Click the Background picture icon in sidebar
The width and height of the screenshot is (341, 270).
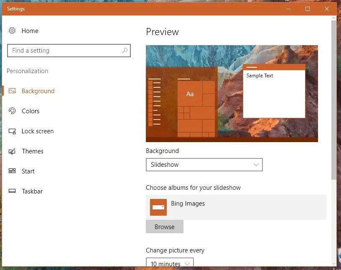pos(12,91)
